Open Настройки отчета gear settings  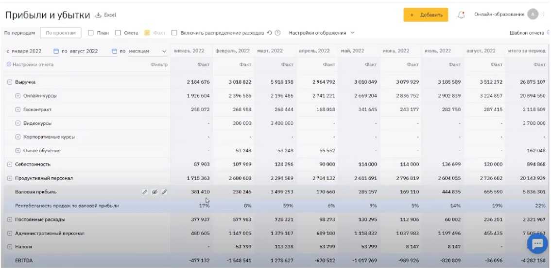pyautogui.click(x=9, y=64)
